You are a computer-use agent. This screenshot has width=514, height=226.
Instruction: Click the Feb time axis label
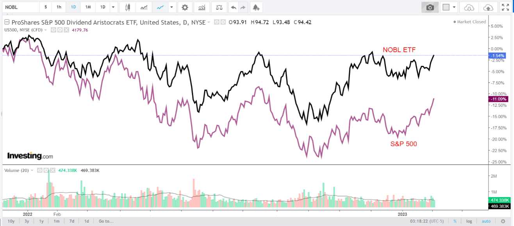57,214
